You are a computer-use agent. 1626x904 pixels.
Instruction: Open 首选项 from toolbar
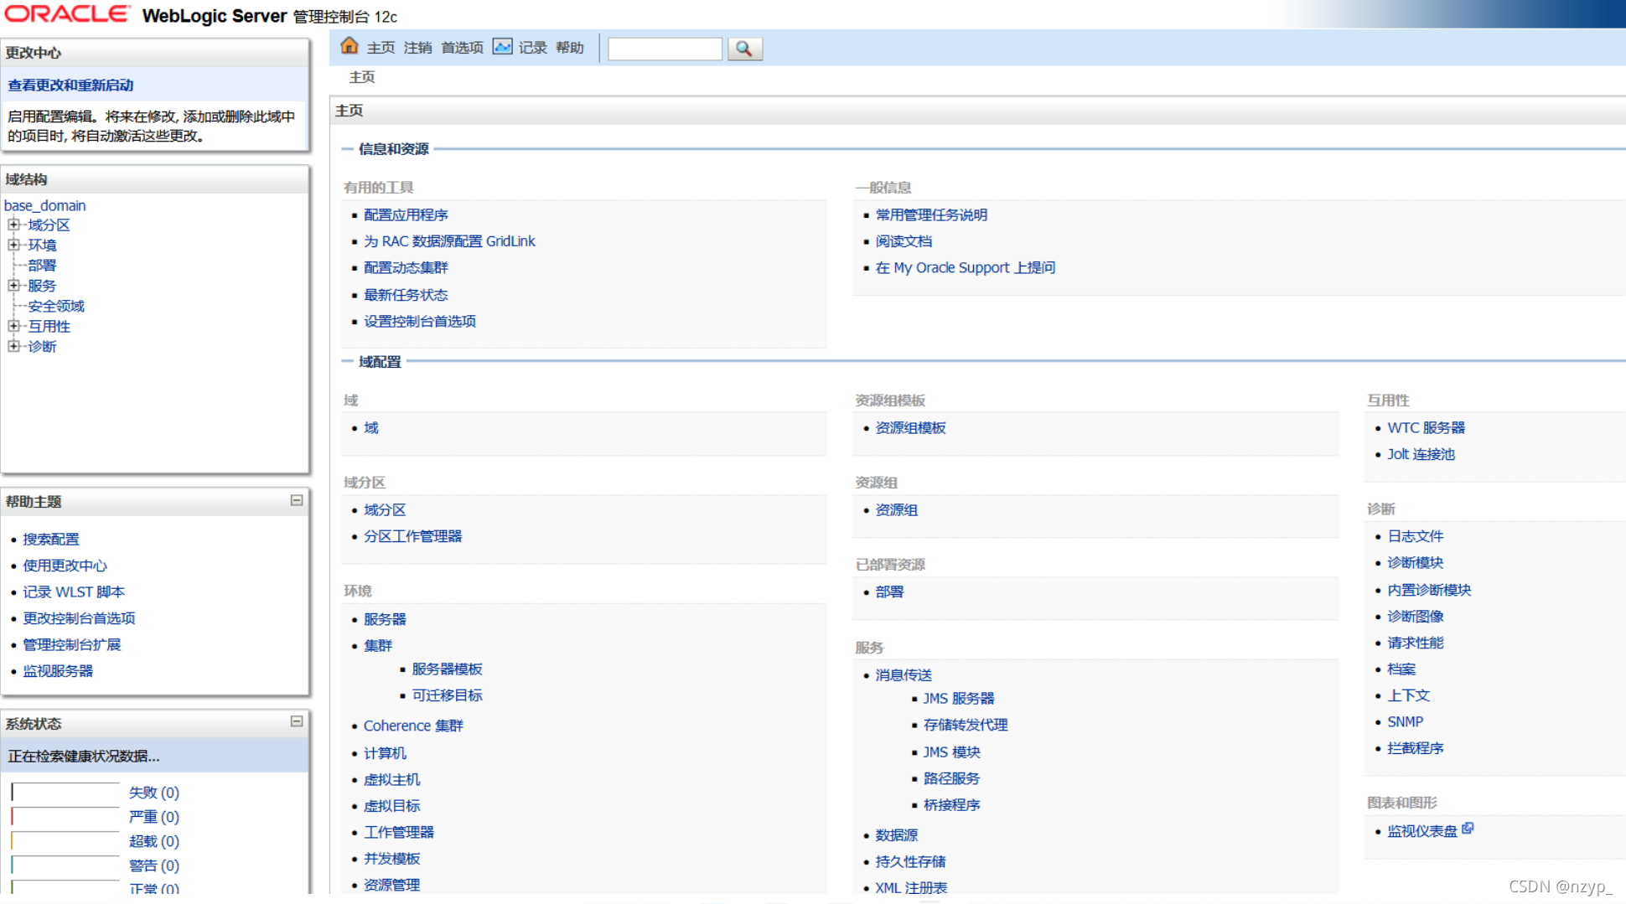(463, 48)
